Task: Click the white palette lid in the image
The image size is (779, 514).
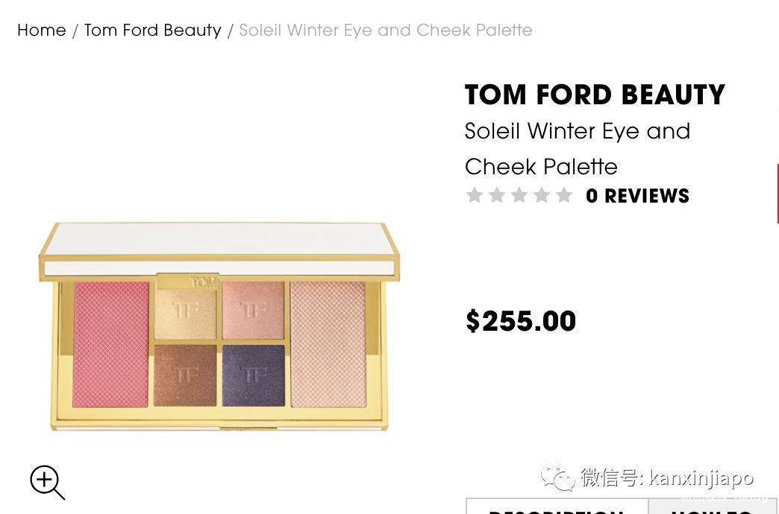Action: (219, 250)
